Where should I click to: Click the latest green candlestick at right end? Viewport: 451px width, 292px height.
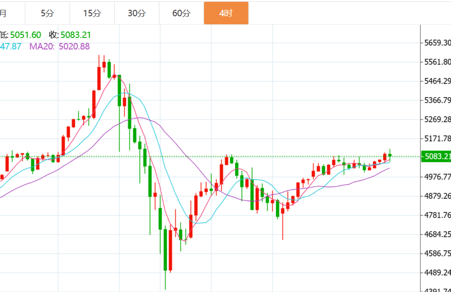click(x=390, y=155)
